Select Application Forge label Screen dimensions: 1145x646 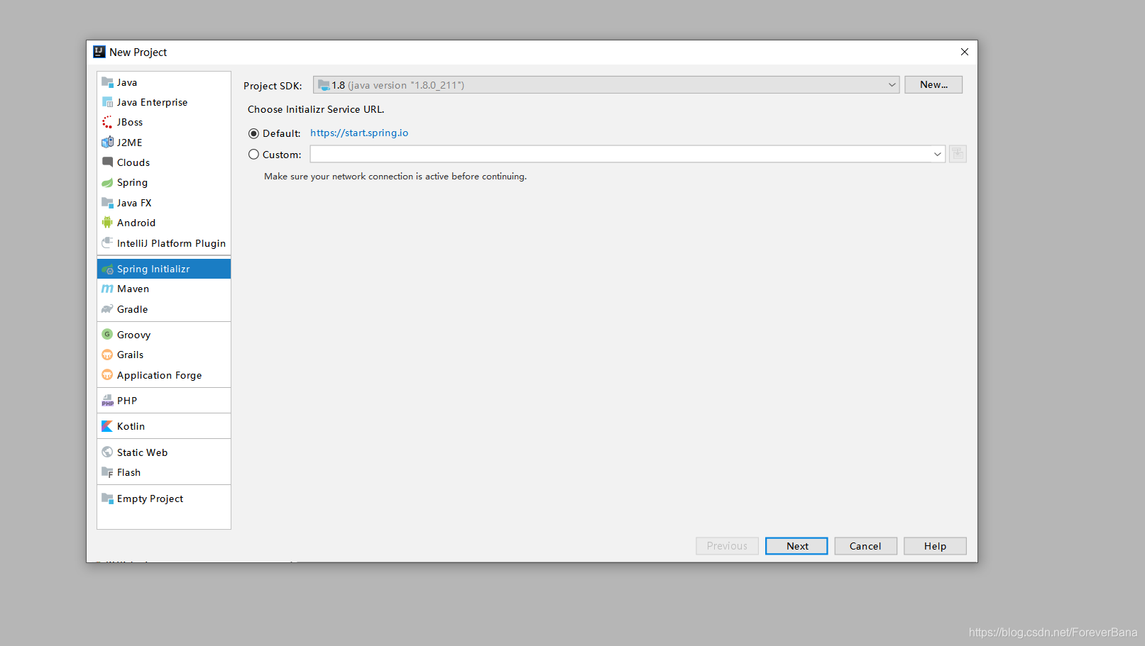click(x=159, y=375)
